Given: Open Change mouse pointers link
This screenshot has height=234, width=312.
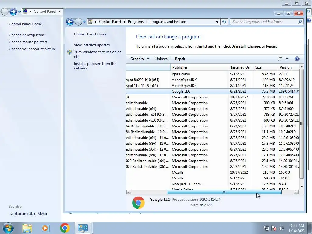Looking at the screenshot, I should click(x=28, y=42).
